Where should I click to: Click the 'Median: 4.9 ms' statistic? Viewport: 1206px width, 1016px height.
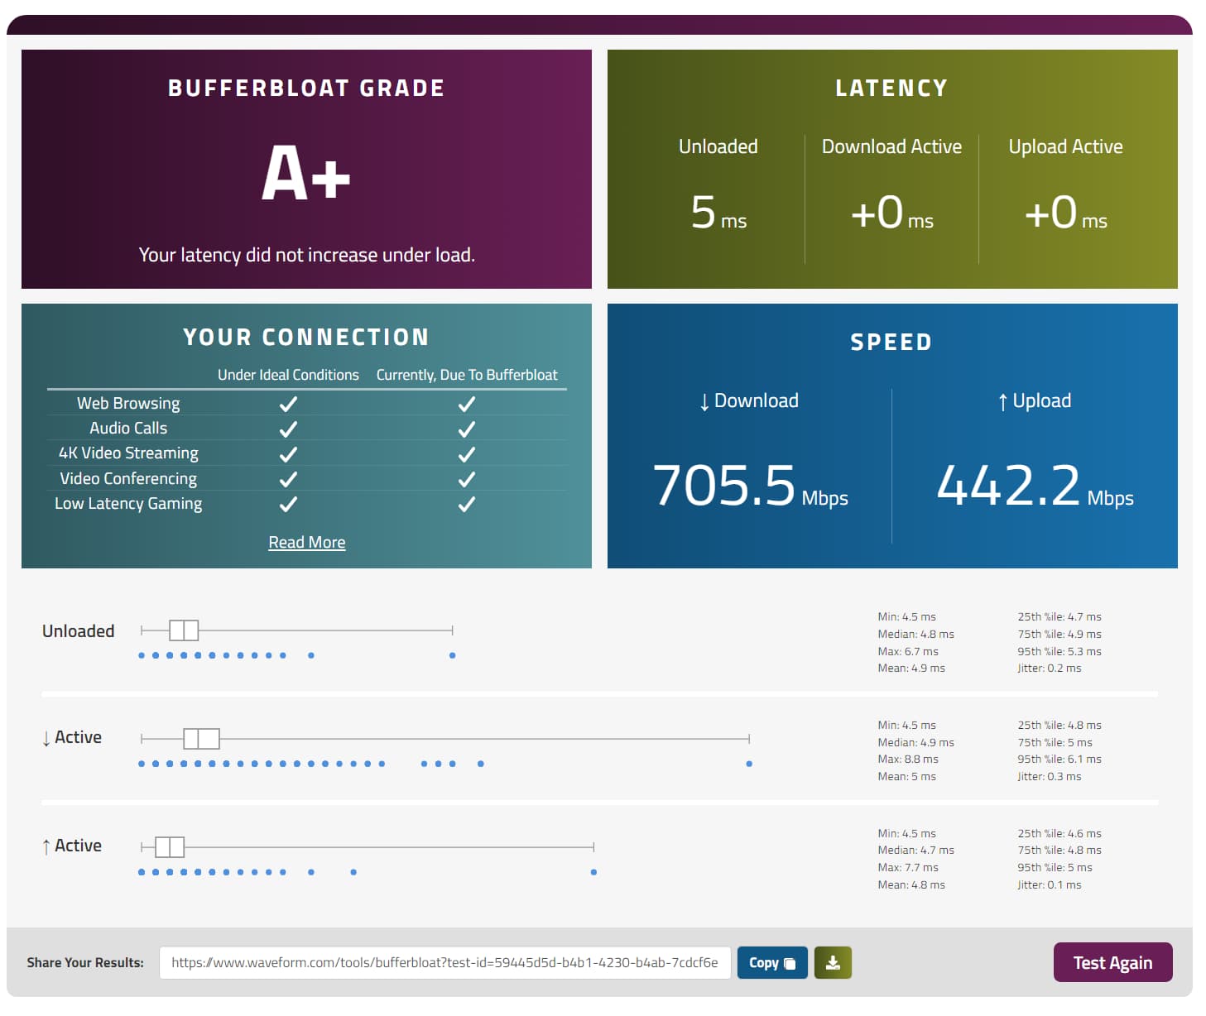pyautogui.click(x=915, y=742)
